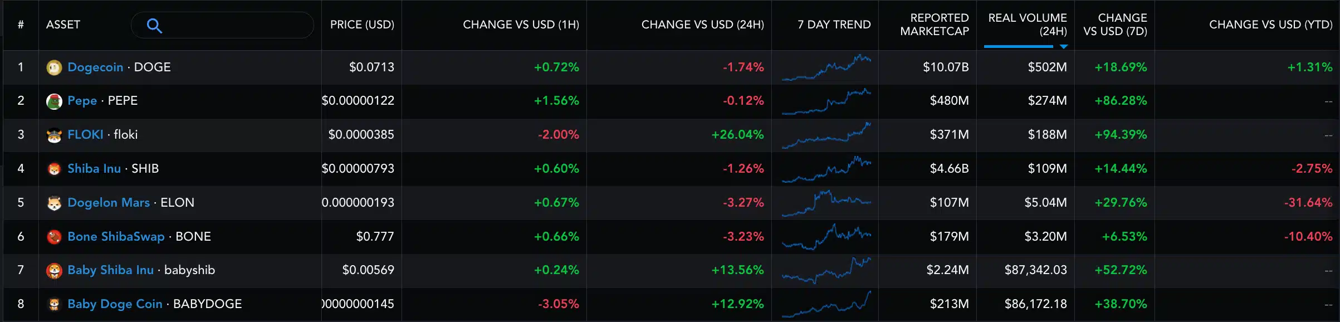
Task: Toggle sort arrow under Real Volume (24H)
Action: [1063, 47]
